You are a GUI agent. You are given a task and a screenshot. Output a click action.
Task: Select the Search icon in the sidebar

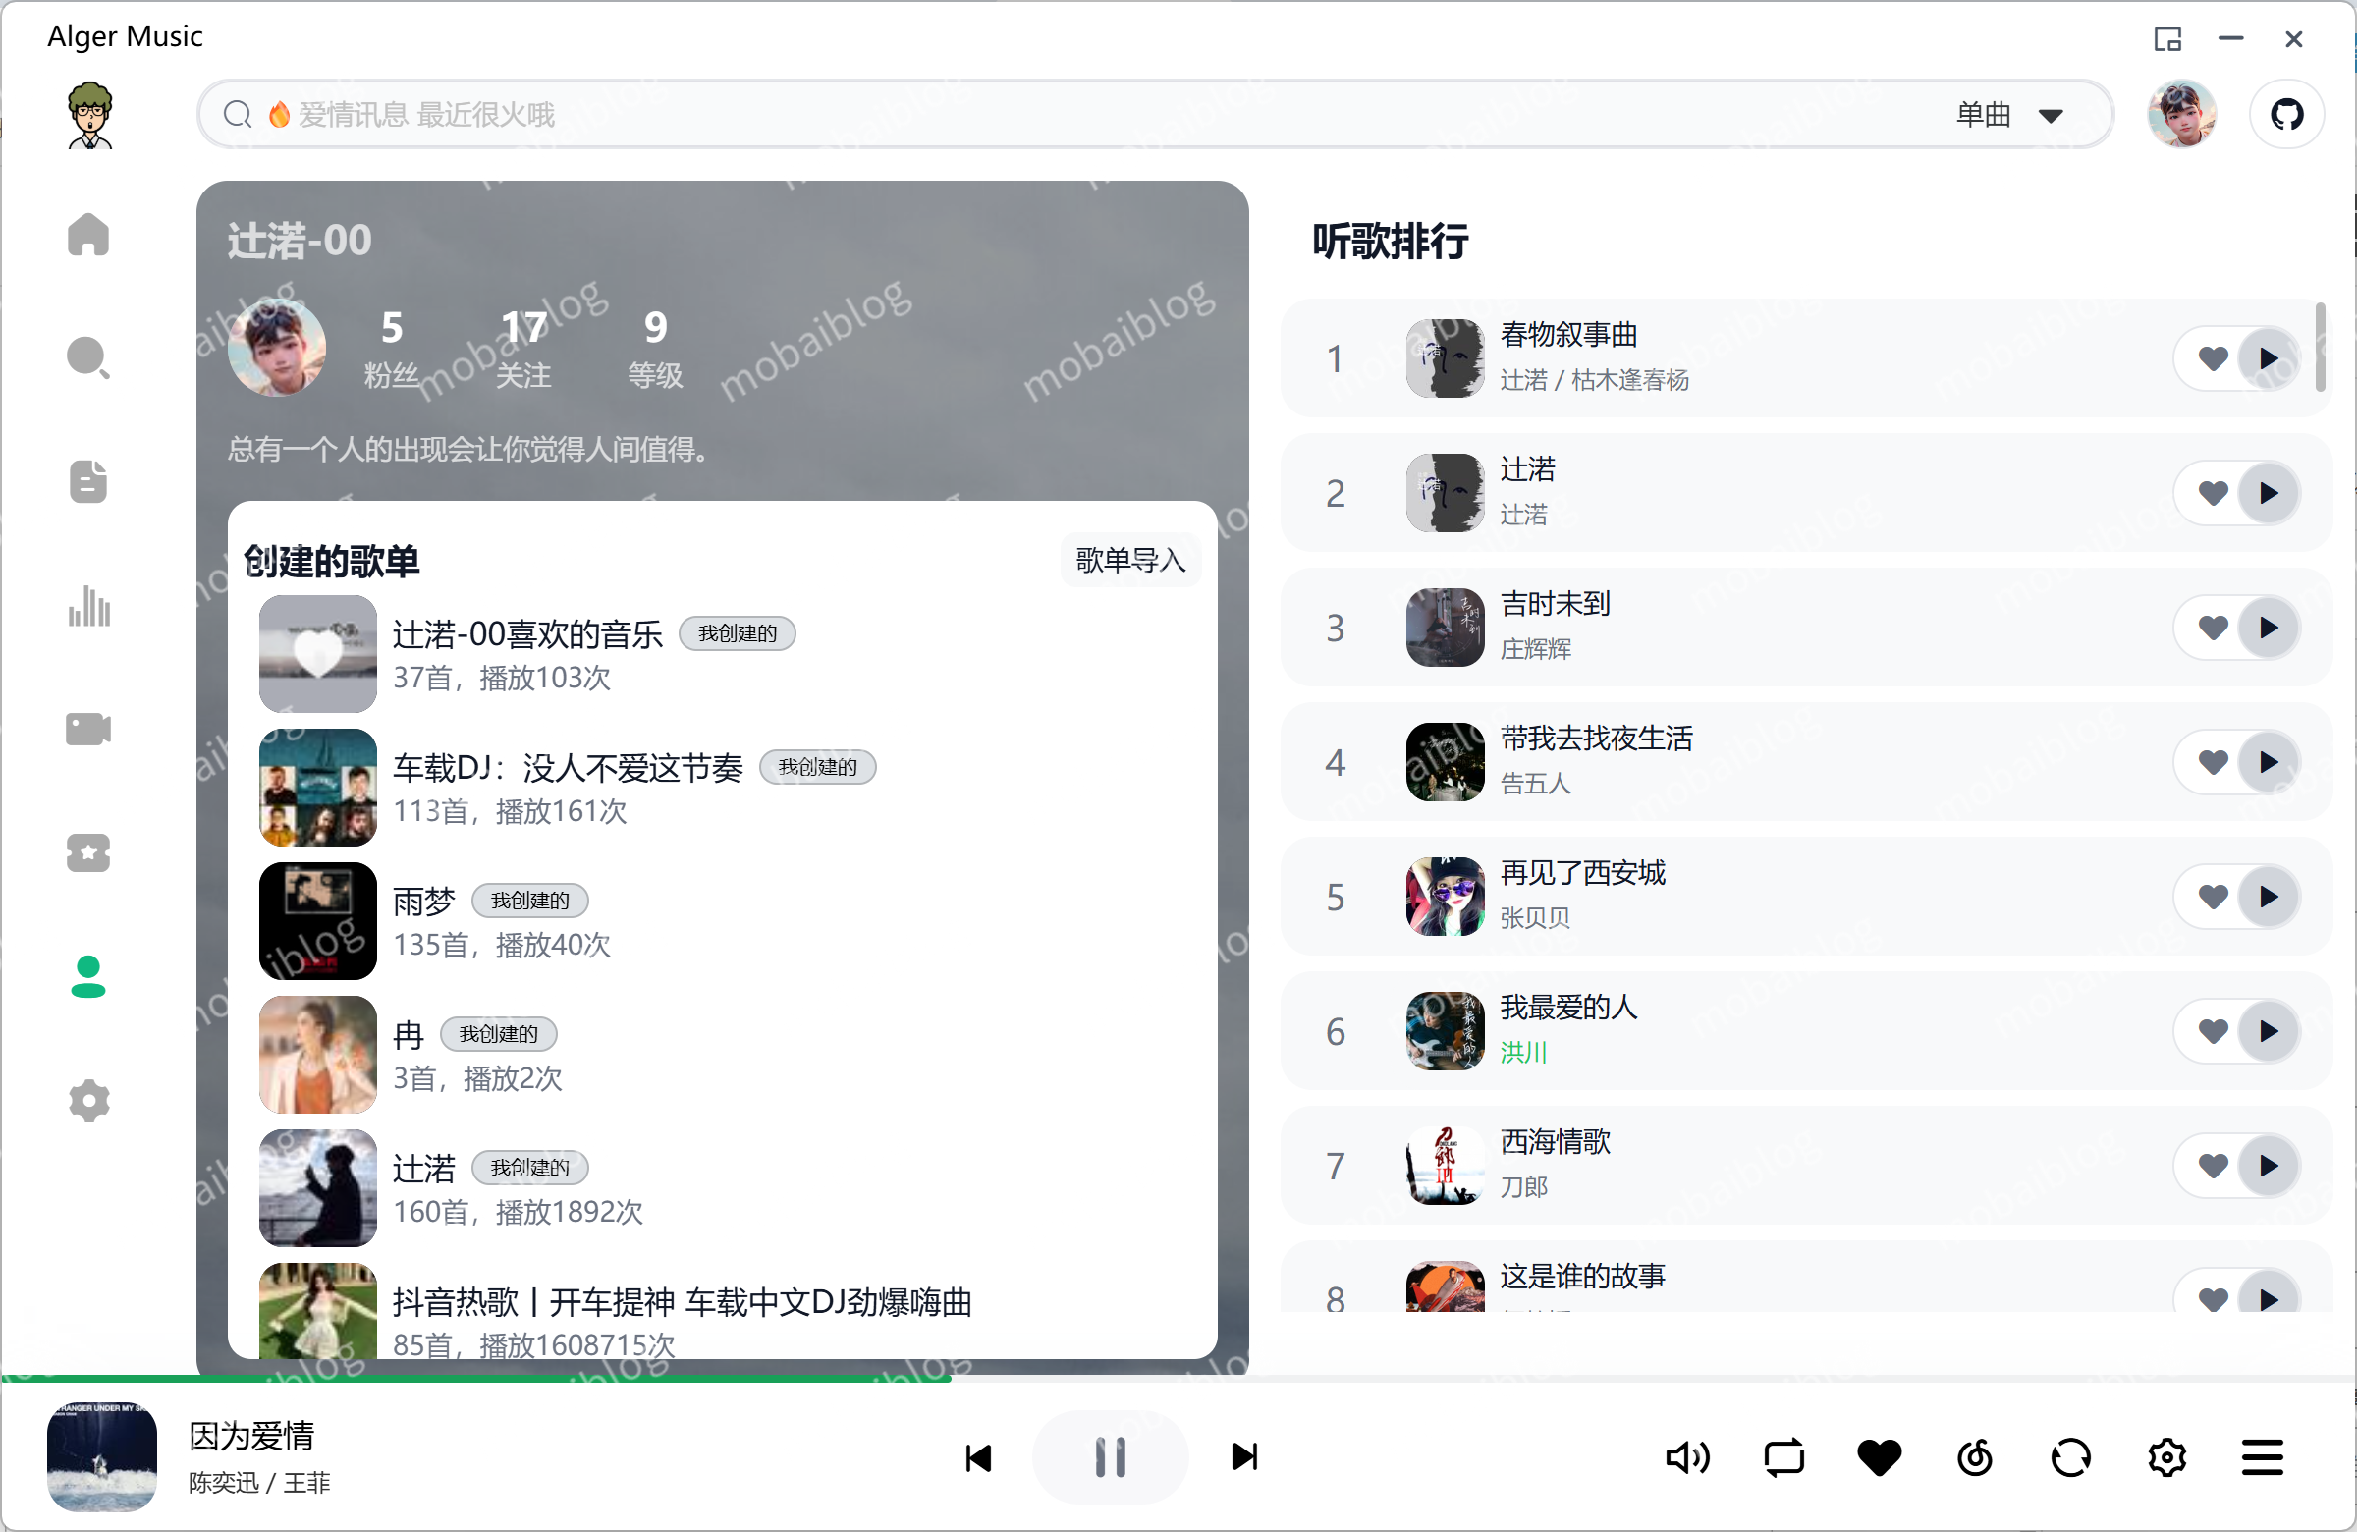tap(88, 357)
